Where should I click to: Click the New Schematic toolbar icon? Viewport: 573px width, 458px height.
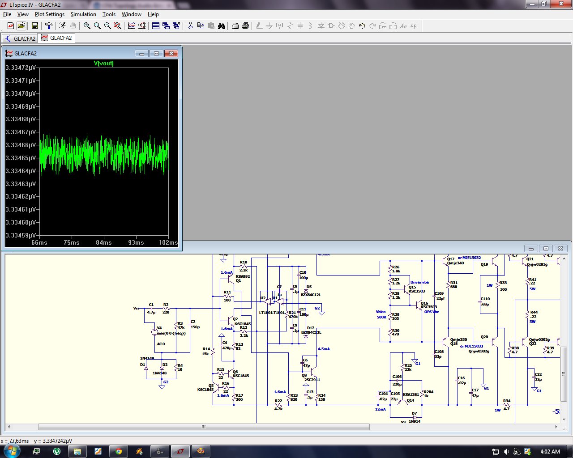click(x=11, y=26)
